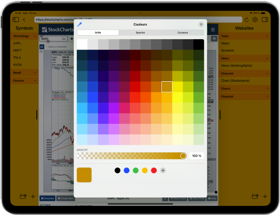
Task: Open the 100 % opacity value field
Action: pos(197,156)
